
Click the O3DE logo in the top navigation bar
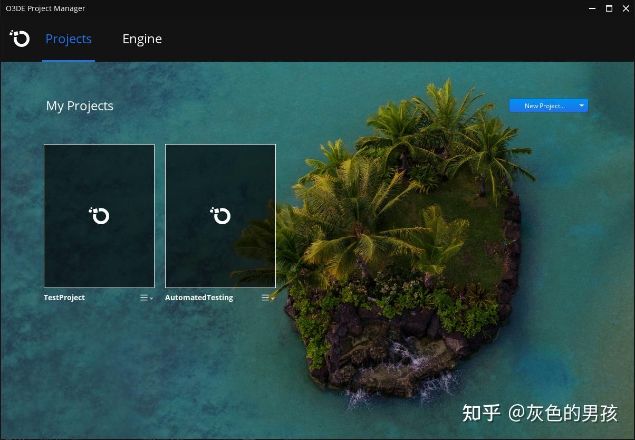point(20,38)
